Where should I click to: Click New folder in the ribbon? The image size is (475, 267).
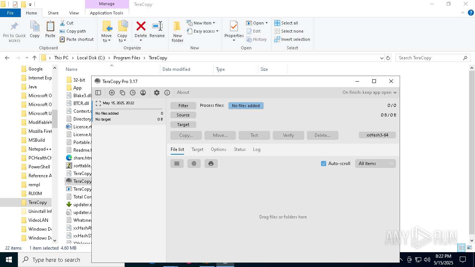[x=177, y=32]
